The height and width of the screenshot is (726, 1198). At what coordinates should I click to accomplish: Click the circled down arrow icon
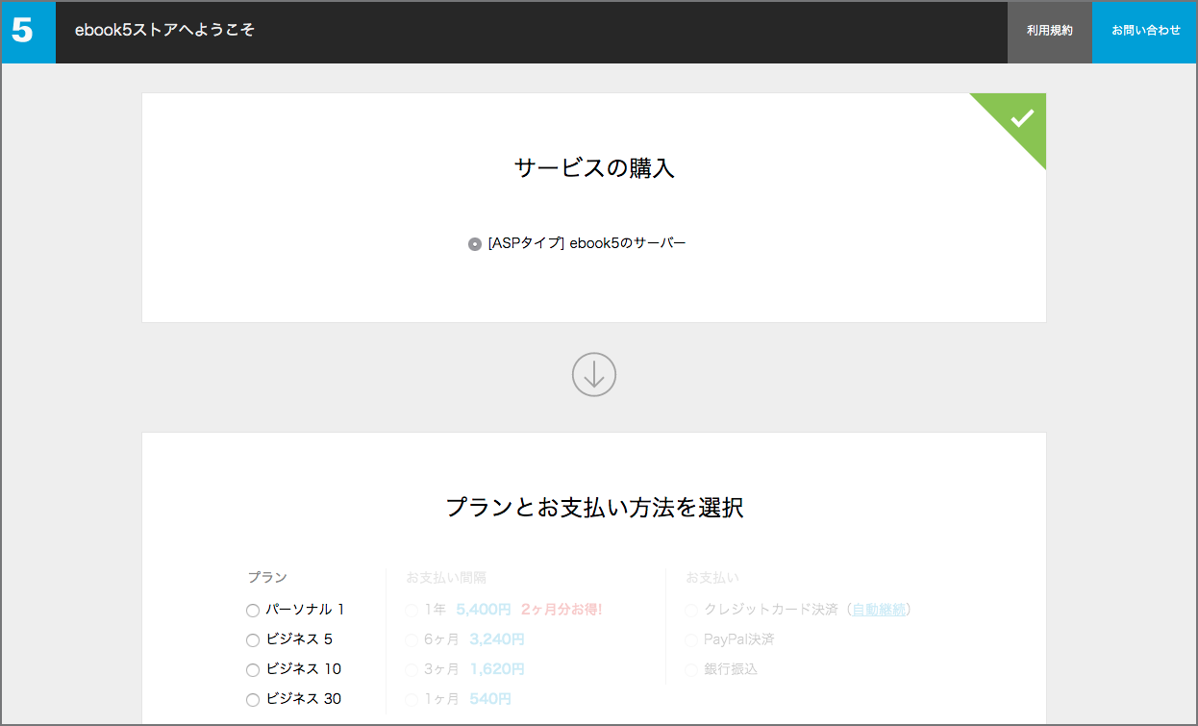tap(594, 375)
